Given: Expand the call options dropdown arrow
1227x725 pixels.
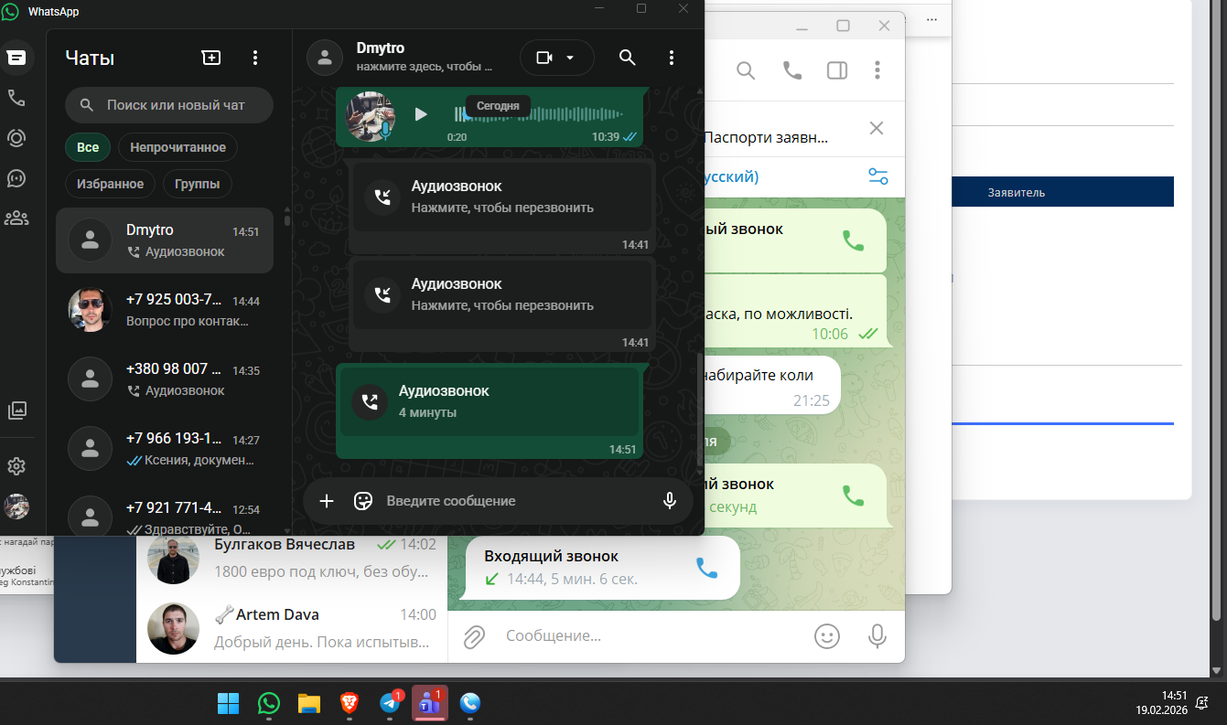Looking at the screenshot, I should 570,58.
